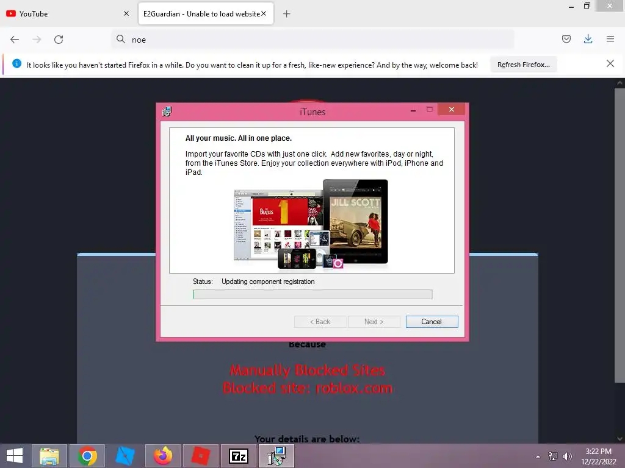Click the All your music heading

pos(239,138)
